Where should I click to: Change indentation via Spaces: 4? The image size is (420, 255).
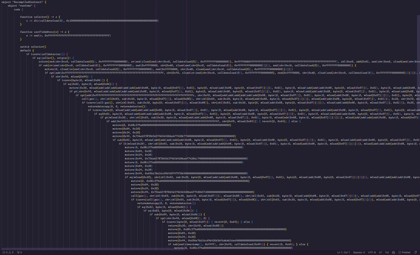(359, 252)
